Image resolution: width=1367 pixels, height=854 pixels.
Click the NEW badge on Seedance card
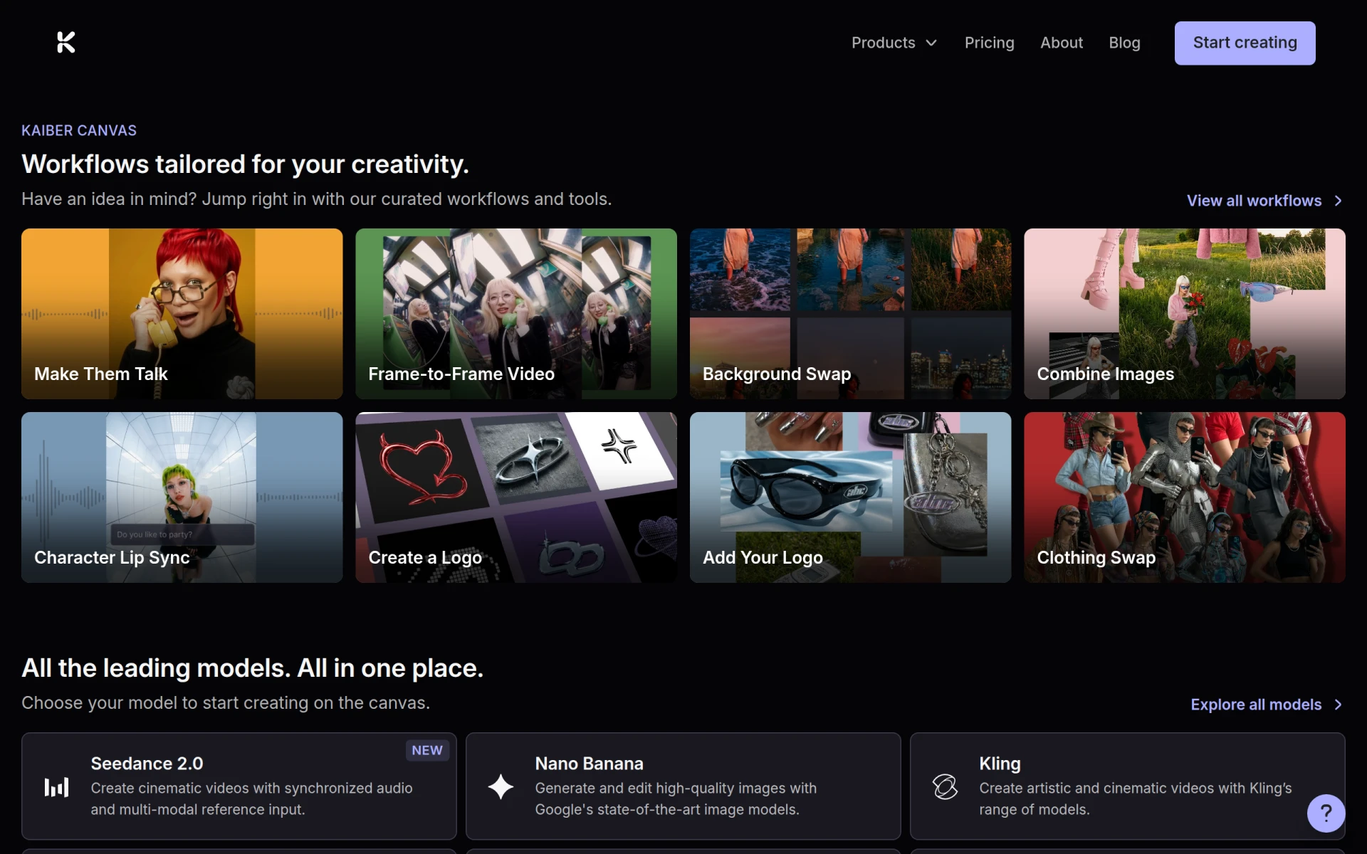pos(427,750)
